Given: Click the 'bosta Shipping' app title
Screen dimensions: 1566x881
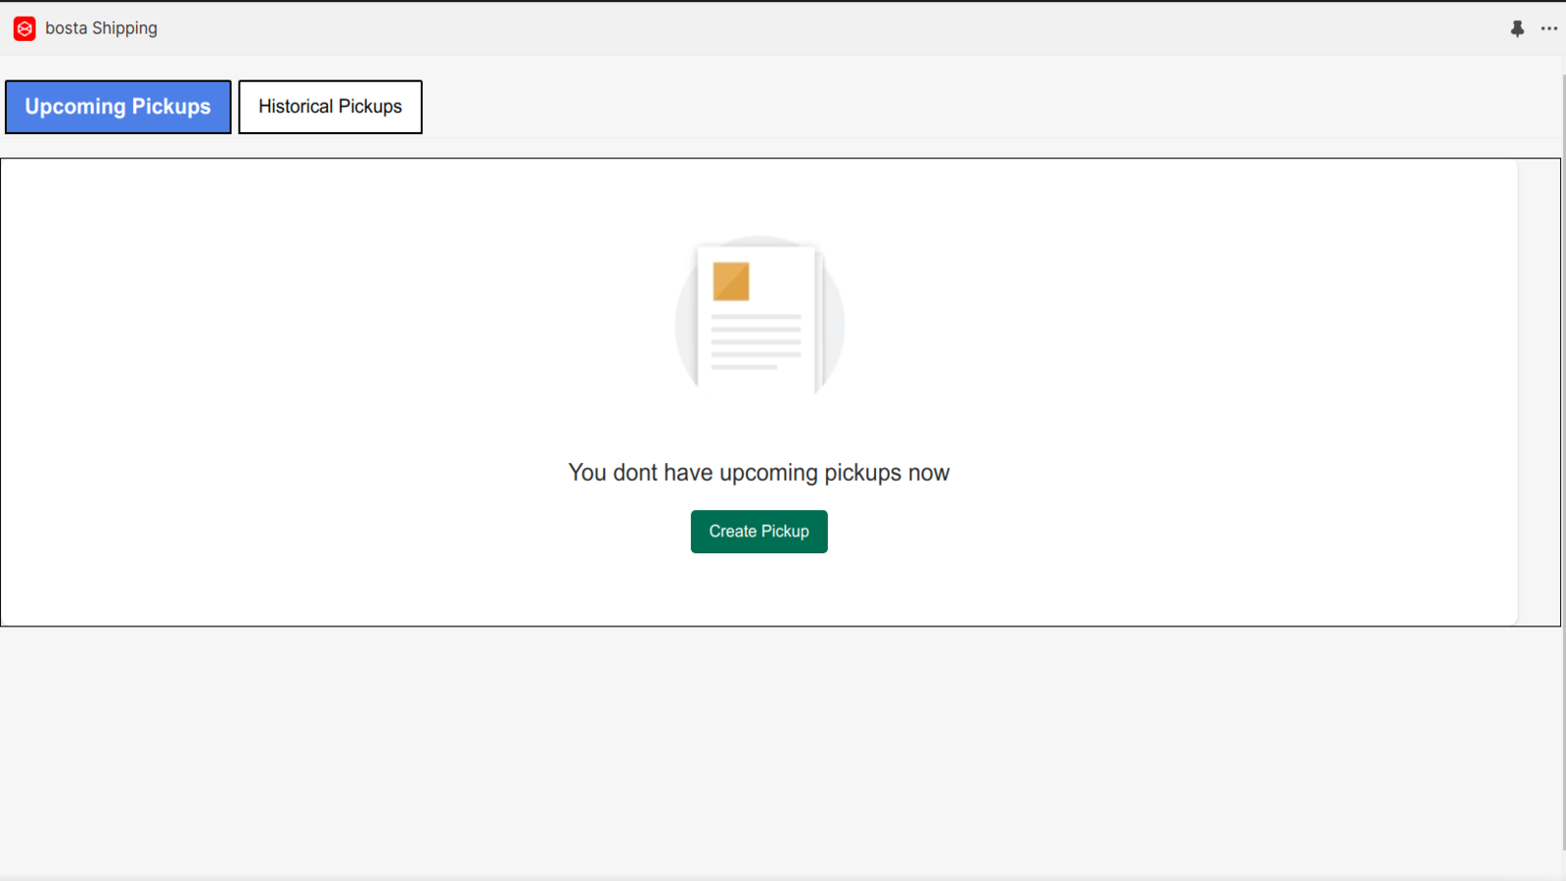Looking at the screenshot, I should click(x=101, y=28).
